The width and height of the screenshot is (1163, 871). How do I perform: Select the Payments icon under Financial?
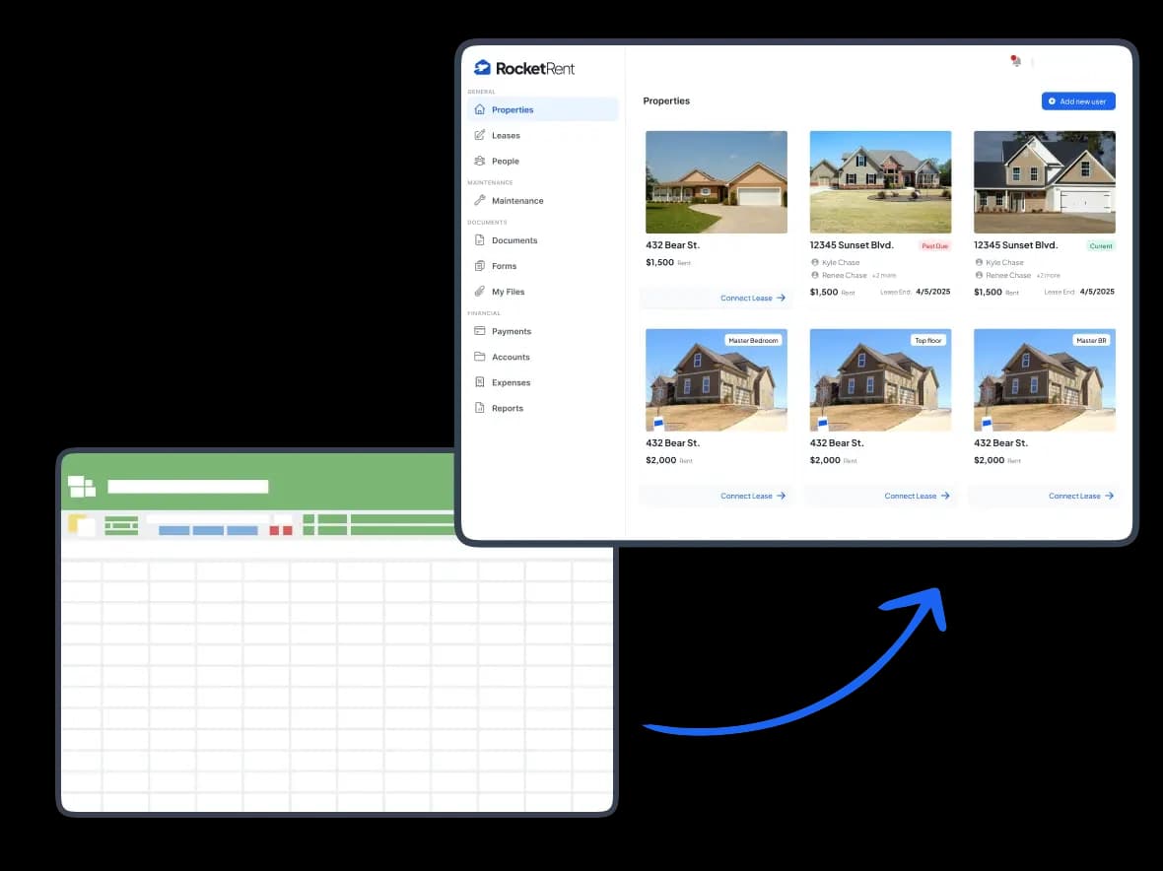tap(480, 331)
